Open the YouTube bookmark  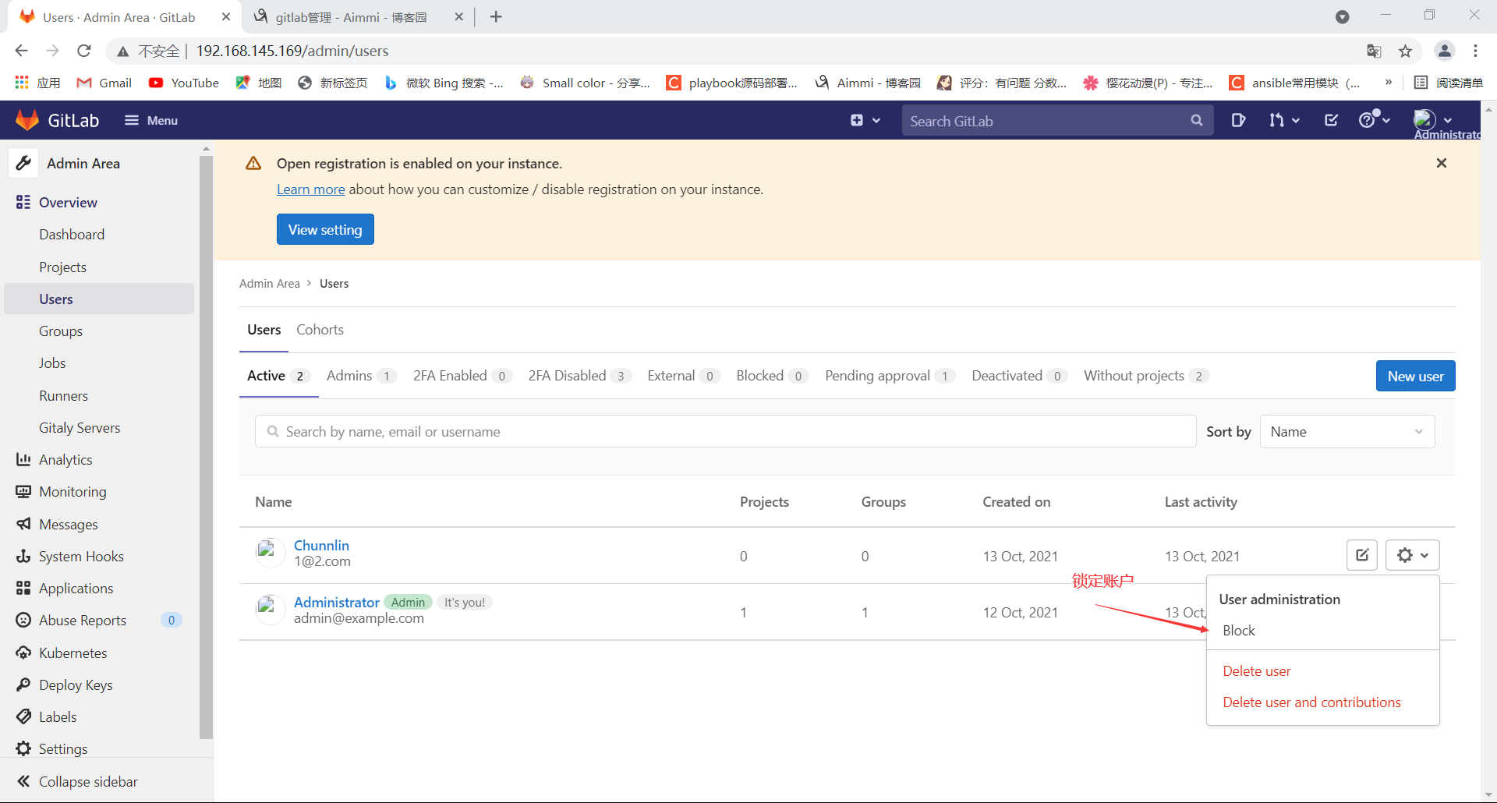coord(184,83)
